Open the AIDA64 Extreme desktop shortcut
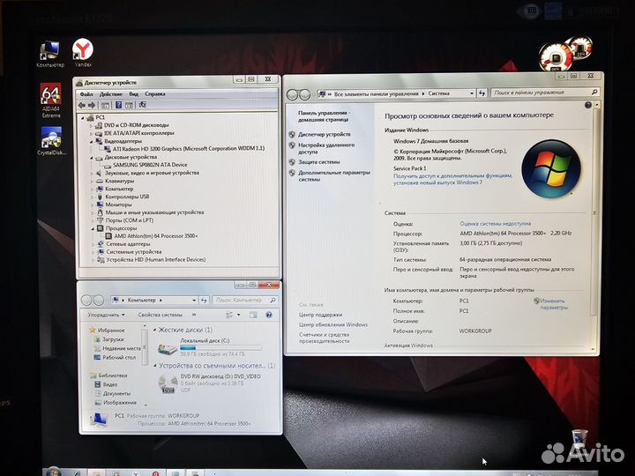This screenshot has height=476, width=635. coord(50,96)
